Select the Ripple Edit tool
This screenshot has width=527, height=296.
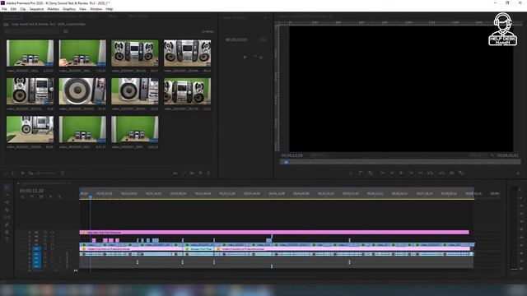7,202
